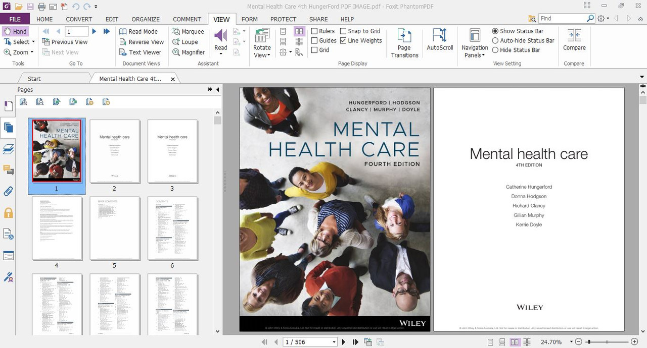Click the search folder icon beside Find
Screen dimensions: 647x348
pos(532,19)
